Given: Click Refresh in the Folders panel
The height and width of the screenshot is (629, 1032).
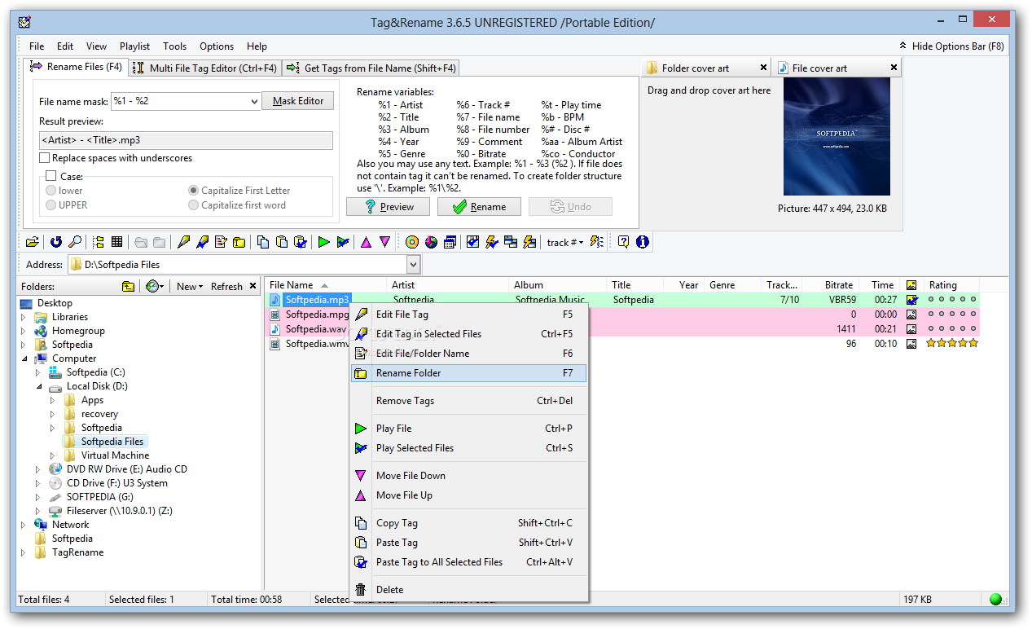Looking at the screenshot, I should 226,286.
